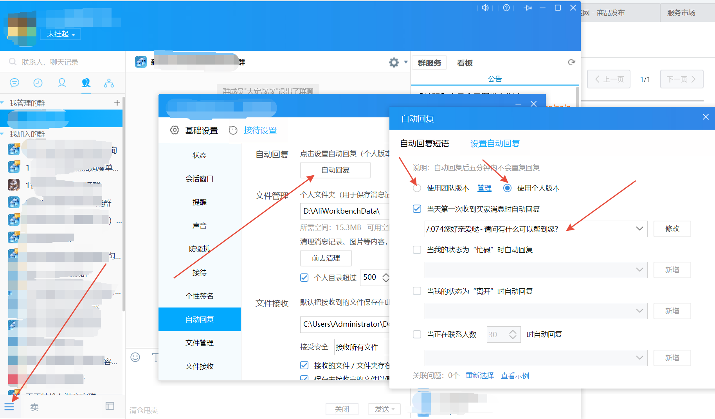
Task: Open the emoji smiley picker
Action: tap(135, 357)
